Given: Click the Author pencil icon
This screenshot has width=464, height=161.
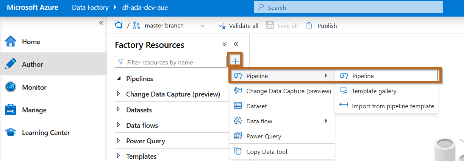Looking at the screenshot, I should coord(11,64).
